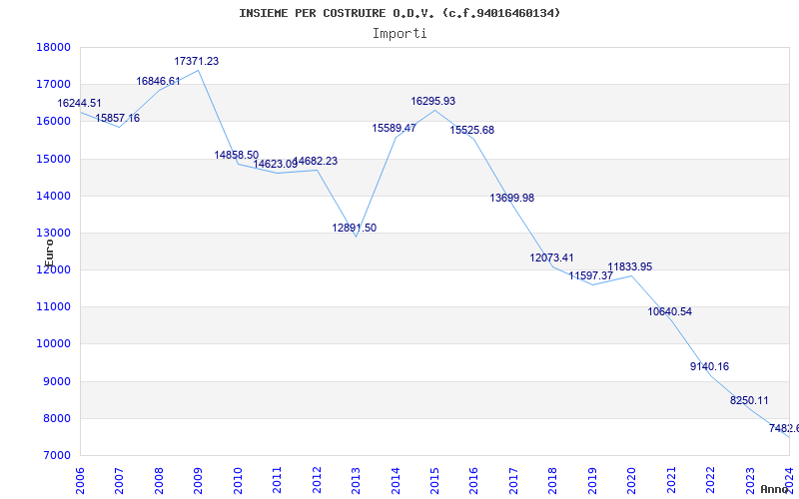
Task: Select the 2014 year axis label
Action: tap(395, 481)
